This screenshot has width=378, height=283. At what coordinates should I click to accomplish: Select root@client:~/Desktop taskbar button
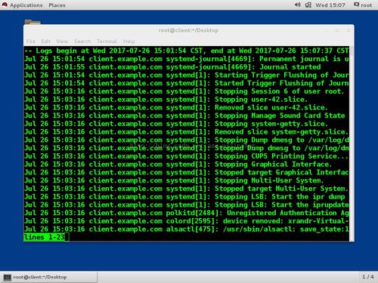point(48,277)
